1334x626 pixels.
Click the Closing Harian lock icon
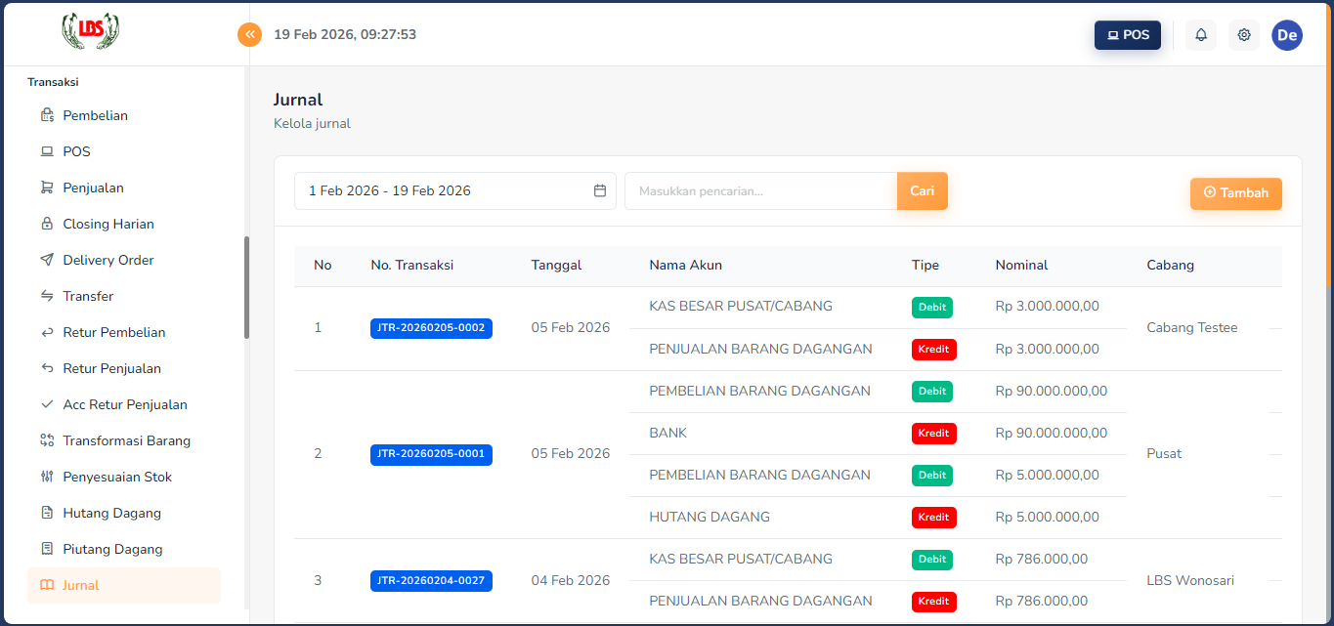tap(47, 224)
